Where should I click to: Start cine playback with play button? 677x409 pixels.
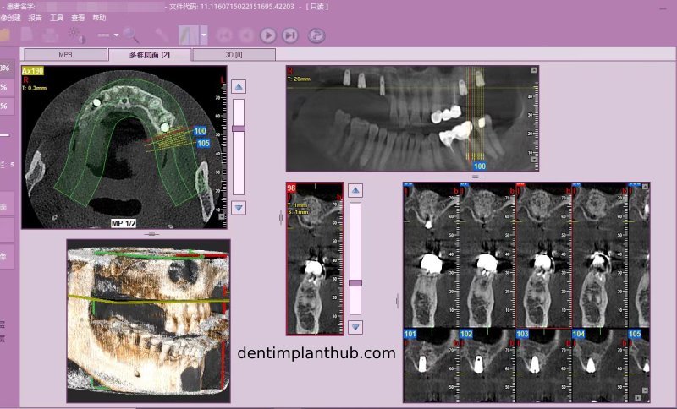tap(268, 35)
